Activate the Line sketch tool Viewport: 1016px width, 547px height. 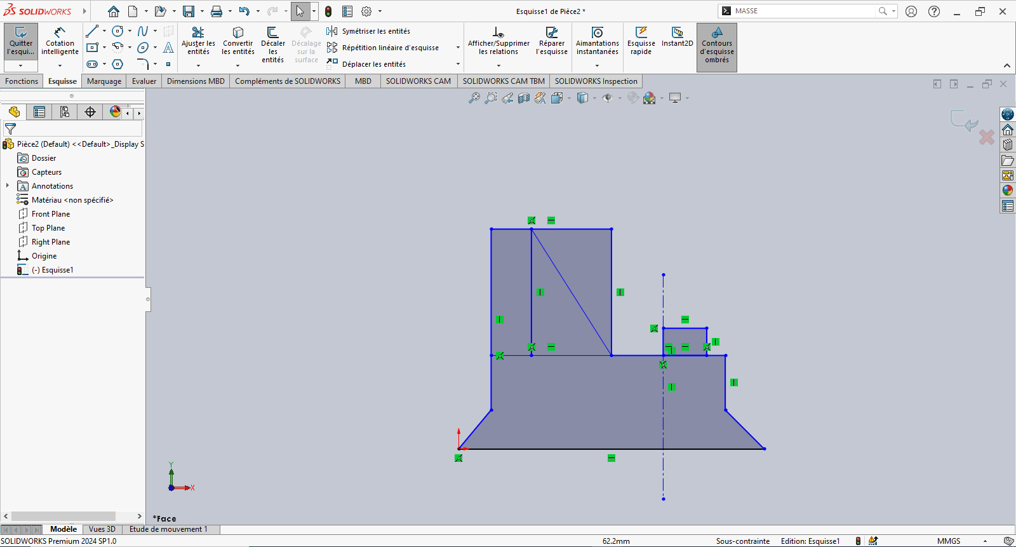point(92,31)
